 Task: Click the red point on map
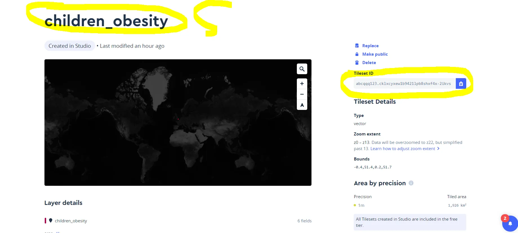pos(178,119)
